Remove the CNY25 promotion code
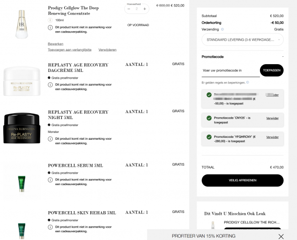The width and height of the screenshot is (297, 240). (272, 118)
